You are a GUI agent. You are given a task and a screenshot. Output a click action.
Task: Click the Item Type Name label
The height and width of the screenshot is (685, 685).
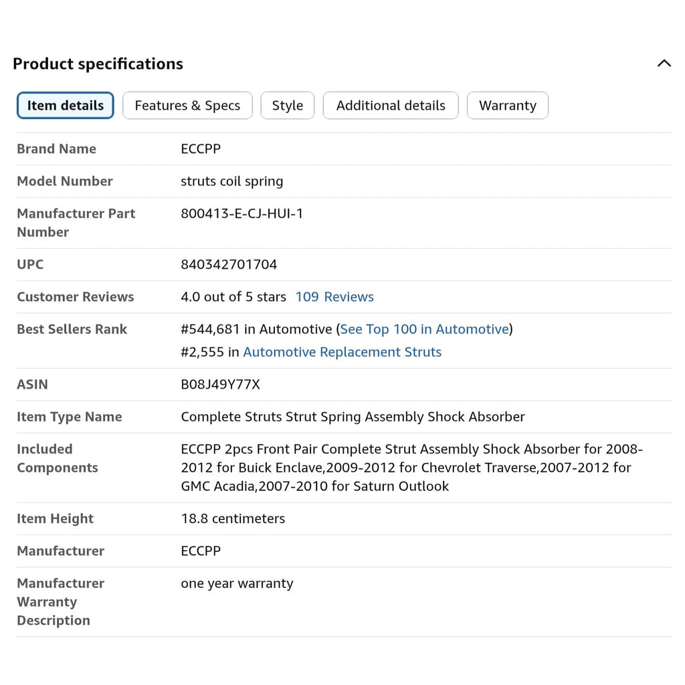(70, 417)
